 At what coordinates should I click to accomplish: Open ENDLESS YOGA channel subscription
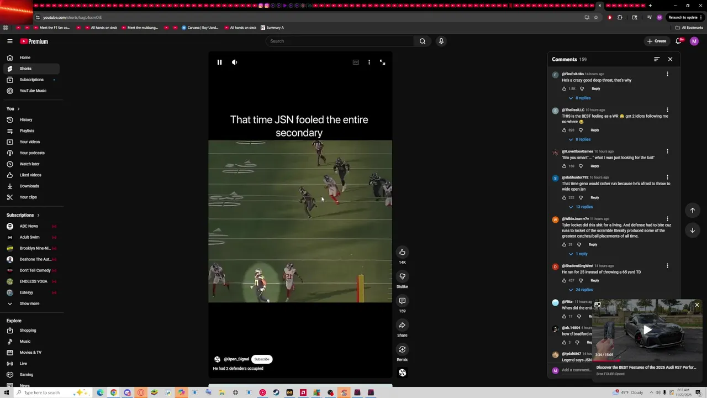point(31,281)
